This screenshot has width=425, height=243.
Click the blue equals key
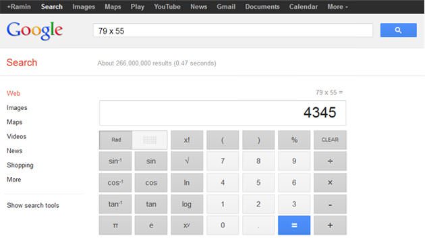294,225
